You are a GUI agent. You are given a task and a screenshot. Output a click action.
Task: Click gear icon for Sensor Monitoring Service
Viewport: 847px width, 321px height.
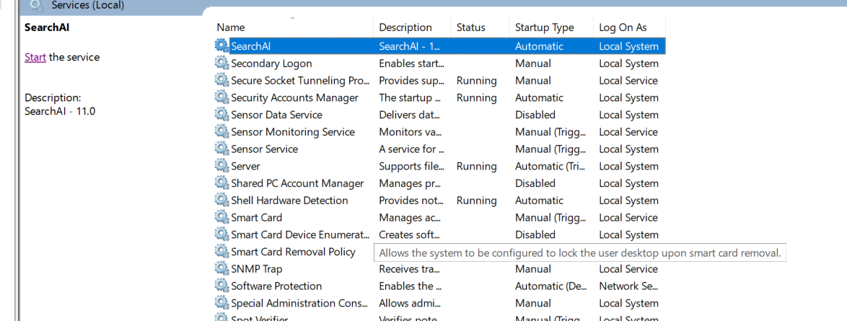[x=222, y=132]
